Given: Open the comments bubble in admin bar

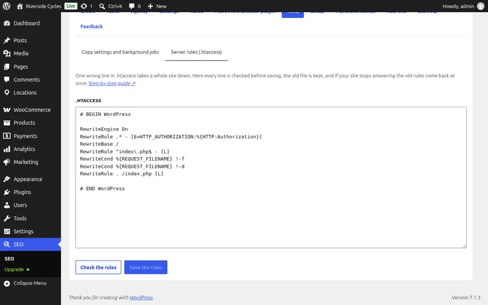Looking at the screenshot, I should click(132, 6).
